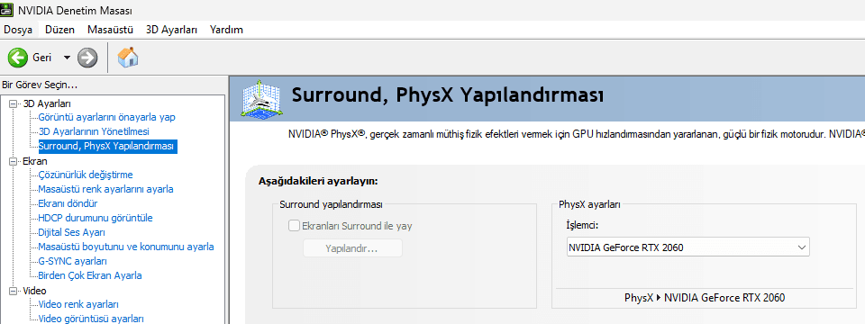
Task: Open Masaüstü renk ayarlarını ayarla
Action: pyautogui.click(x=105, y=189)
